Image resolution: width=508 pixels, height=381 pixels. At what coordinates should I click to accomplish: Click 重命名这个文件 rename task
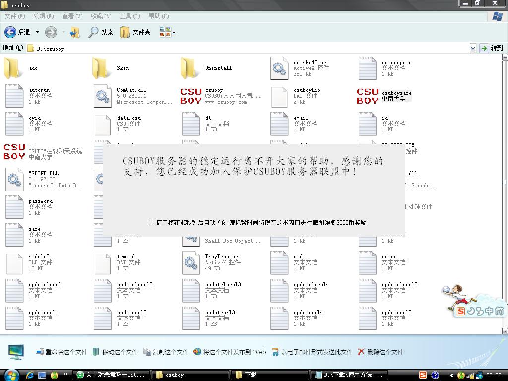pyautogui.click(x=62, y=352)
